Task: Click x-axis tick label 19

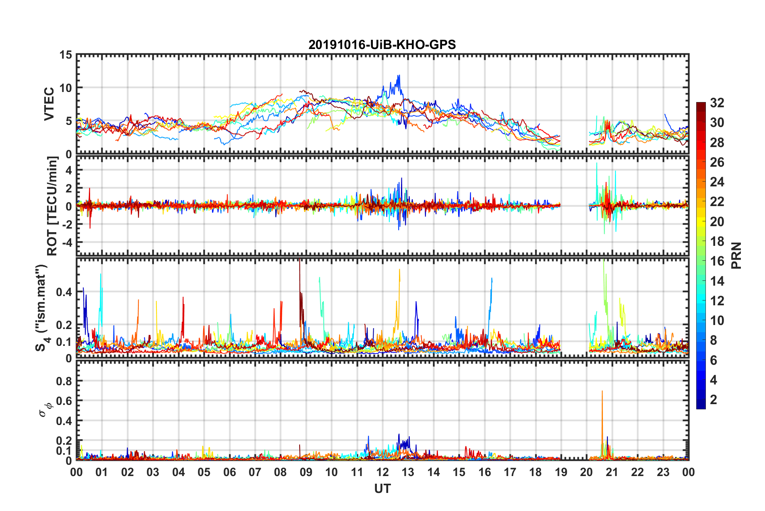Action: tap(561, 472)
